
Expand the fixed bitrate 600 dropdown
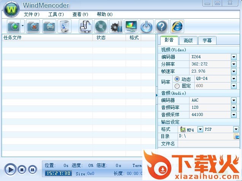point(234,86)
